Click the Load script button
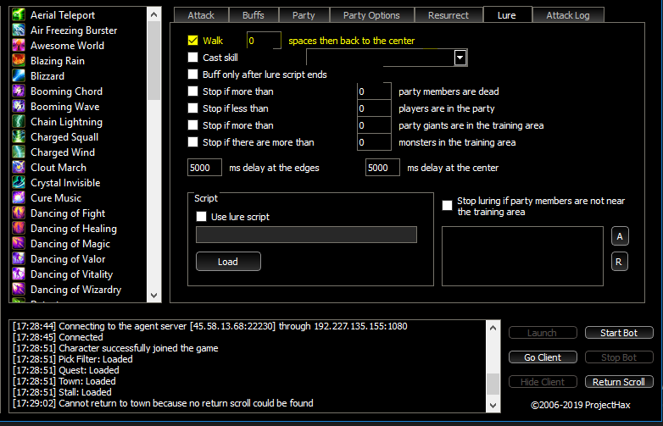This screenshot has height=426, width=663. (228, 262)
